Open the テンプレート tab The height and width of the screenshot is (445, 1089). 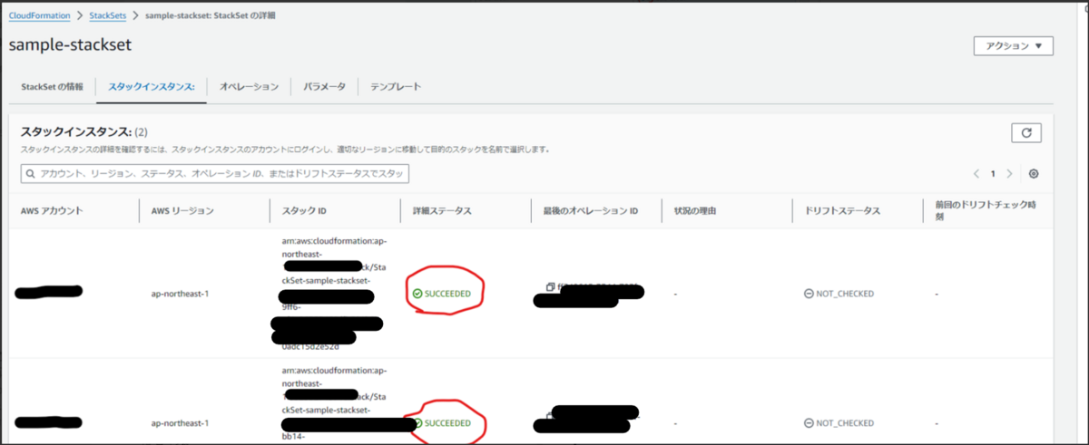pyautogui.click(x=395, y=87)
